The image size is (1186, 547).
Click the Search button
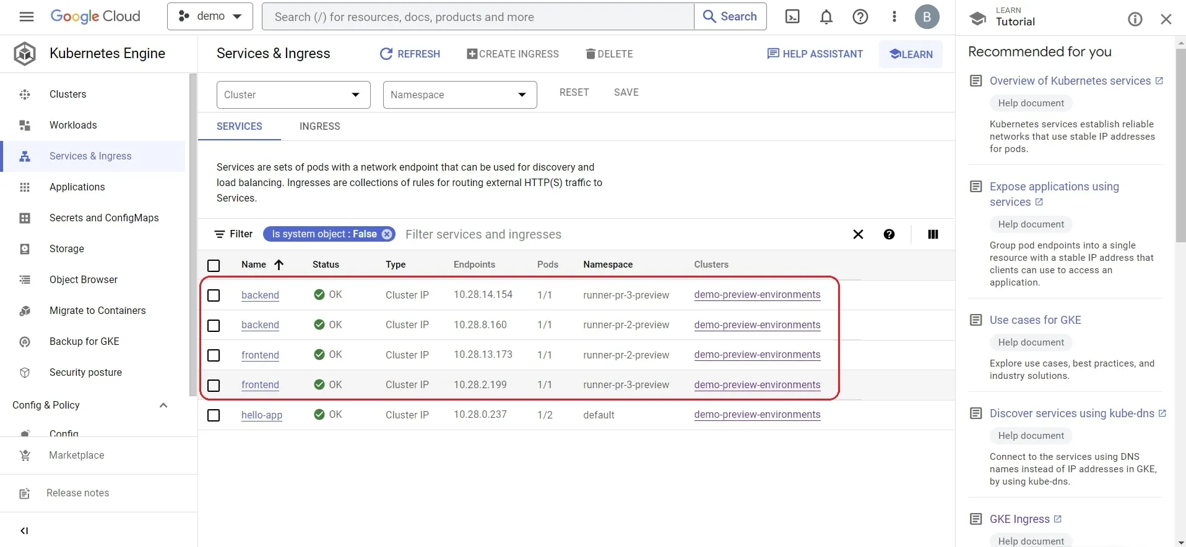pyautogui.click(x=730, y=17)
